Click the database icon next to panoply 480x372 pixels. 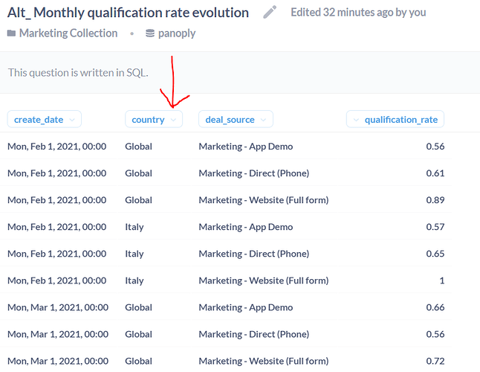(150, 33)
